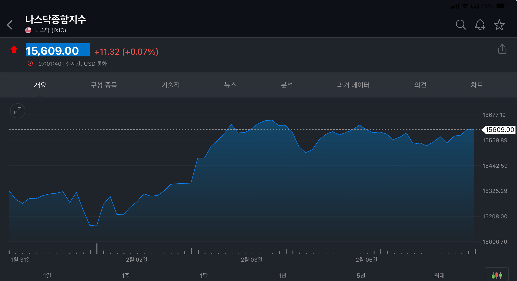
Task: Tap the 1월 31일 date label
Action: coord(21,259)
